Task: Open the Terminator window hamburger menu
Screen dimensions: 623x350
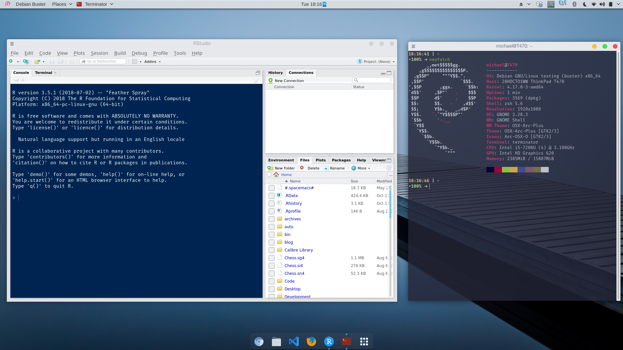Action: pyautogui.click(x=413, y=46)
